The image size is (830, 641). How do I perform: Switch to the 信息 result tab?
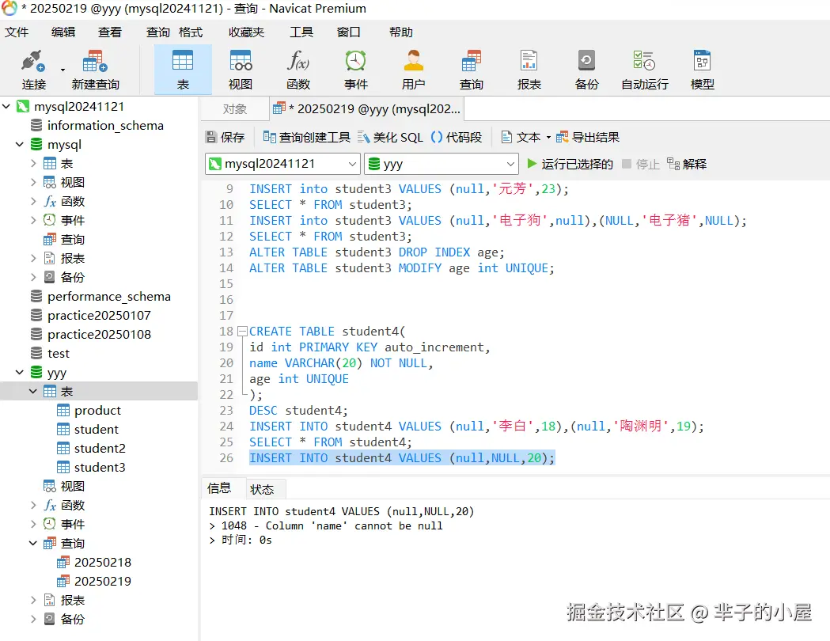pos(219,488)
